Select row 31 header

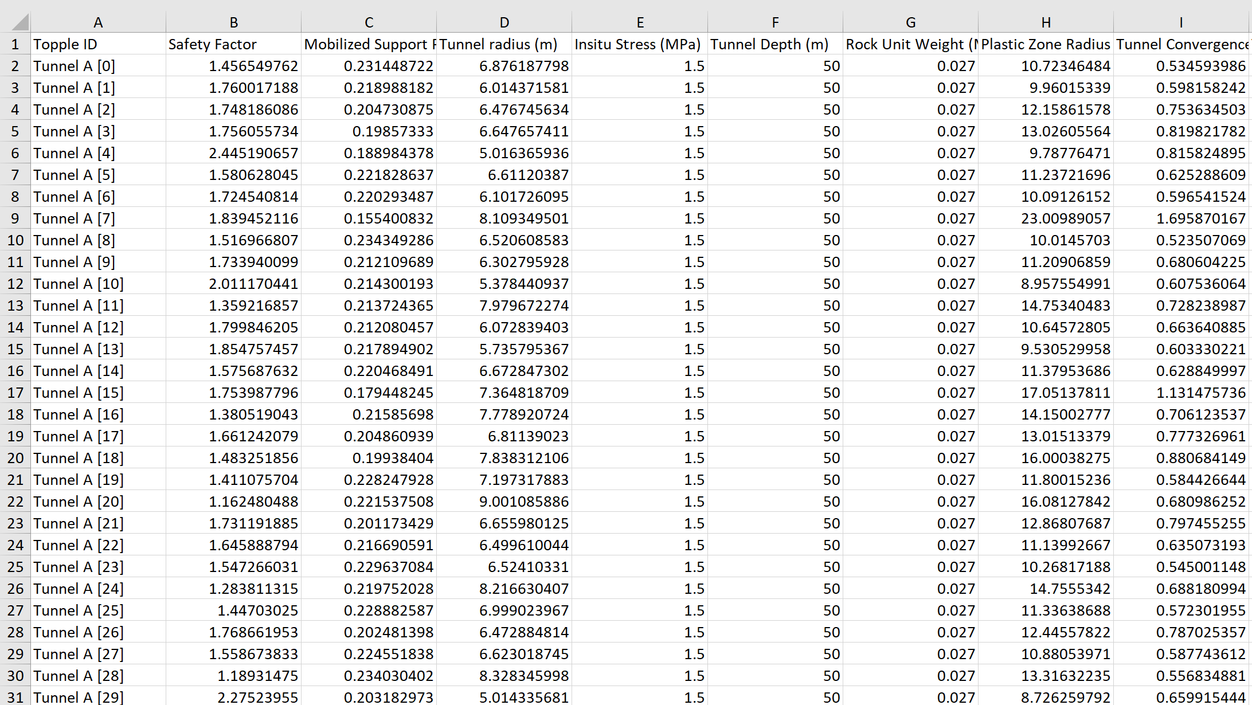click(15, 697)
